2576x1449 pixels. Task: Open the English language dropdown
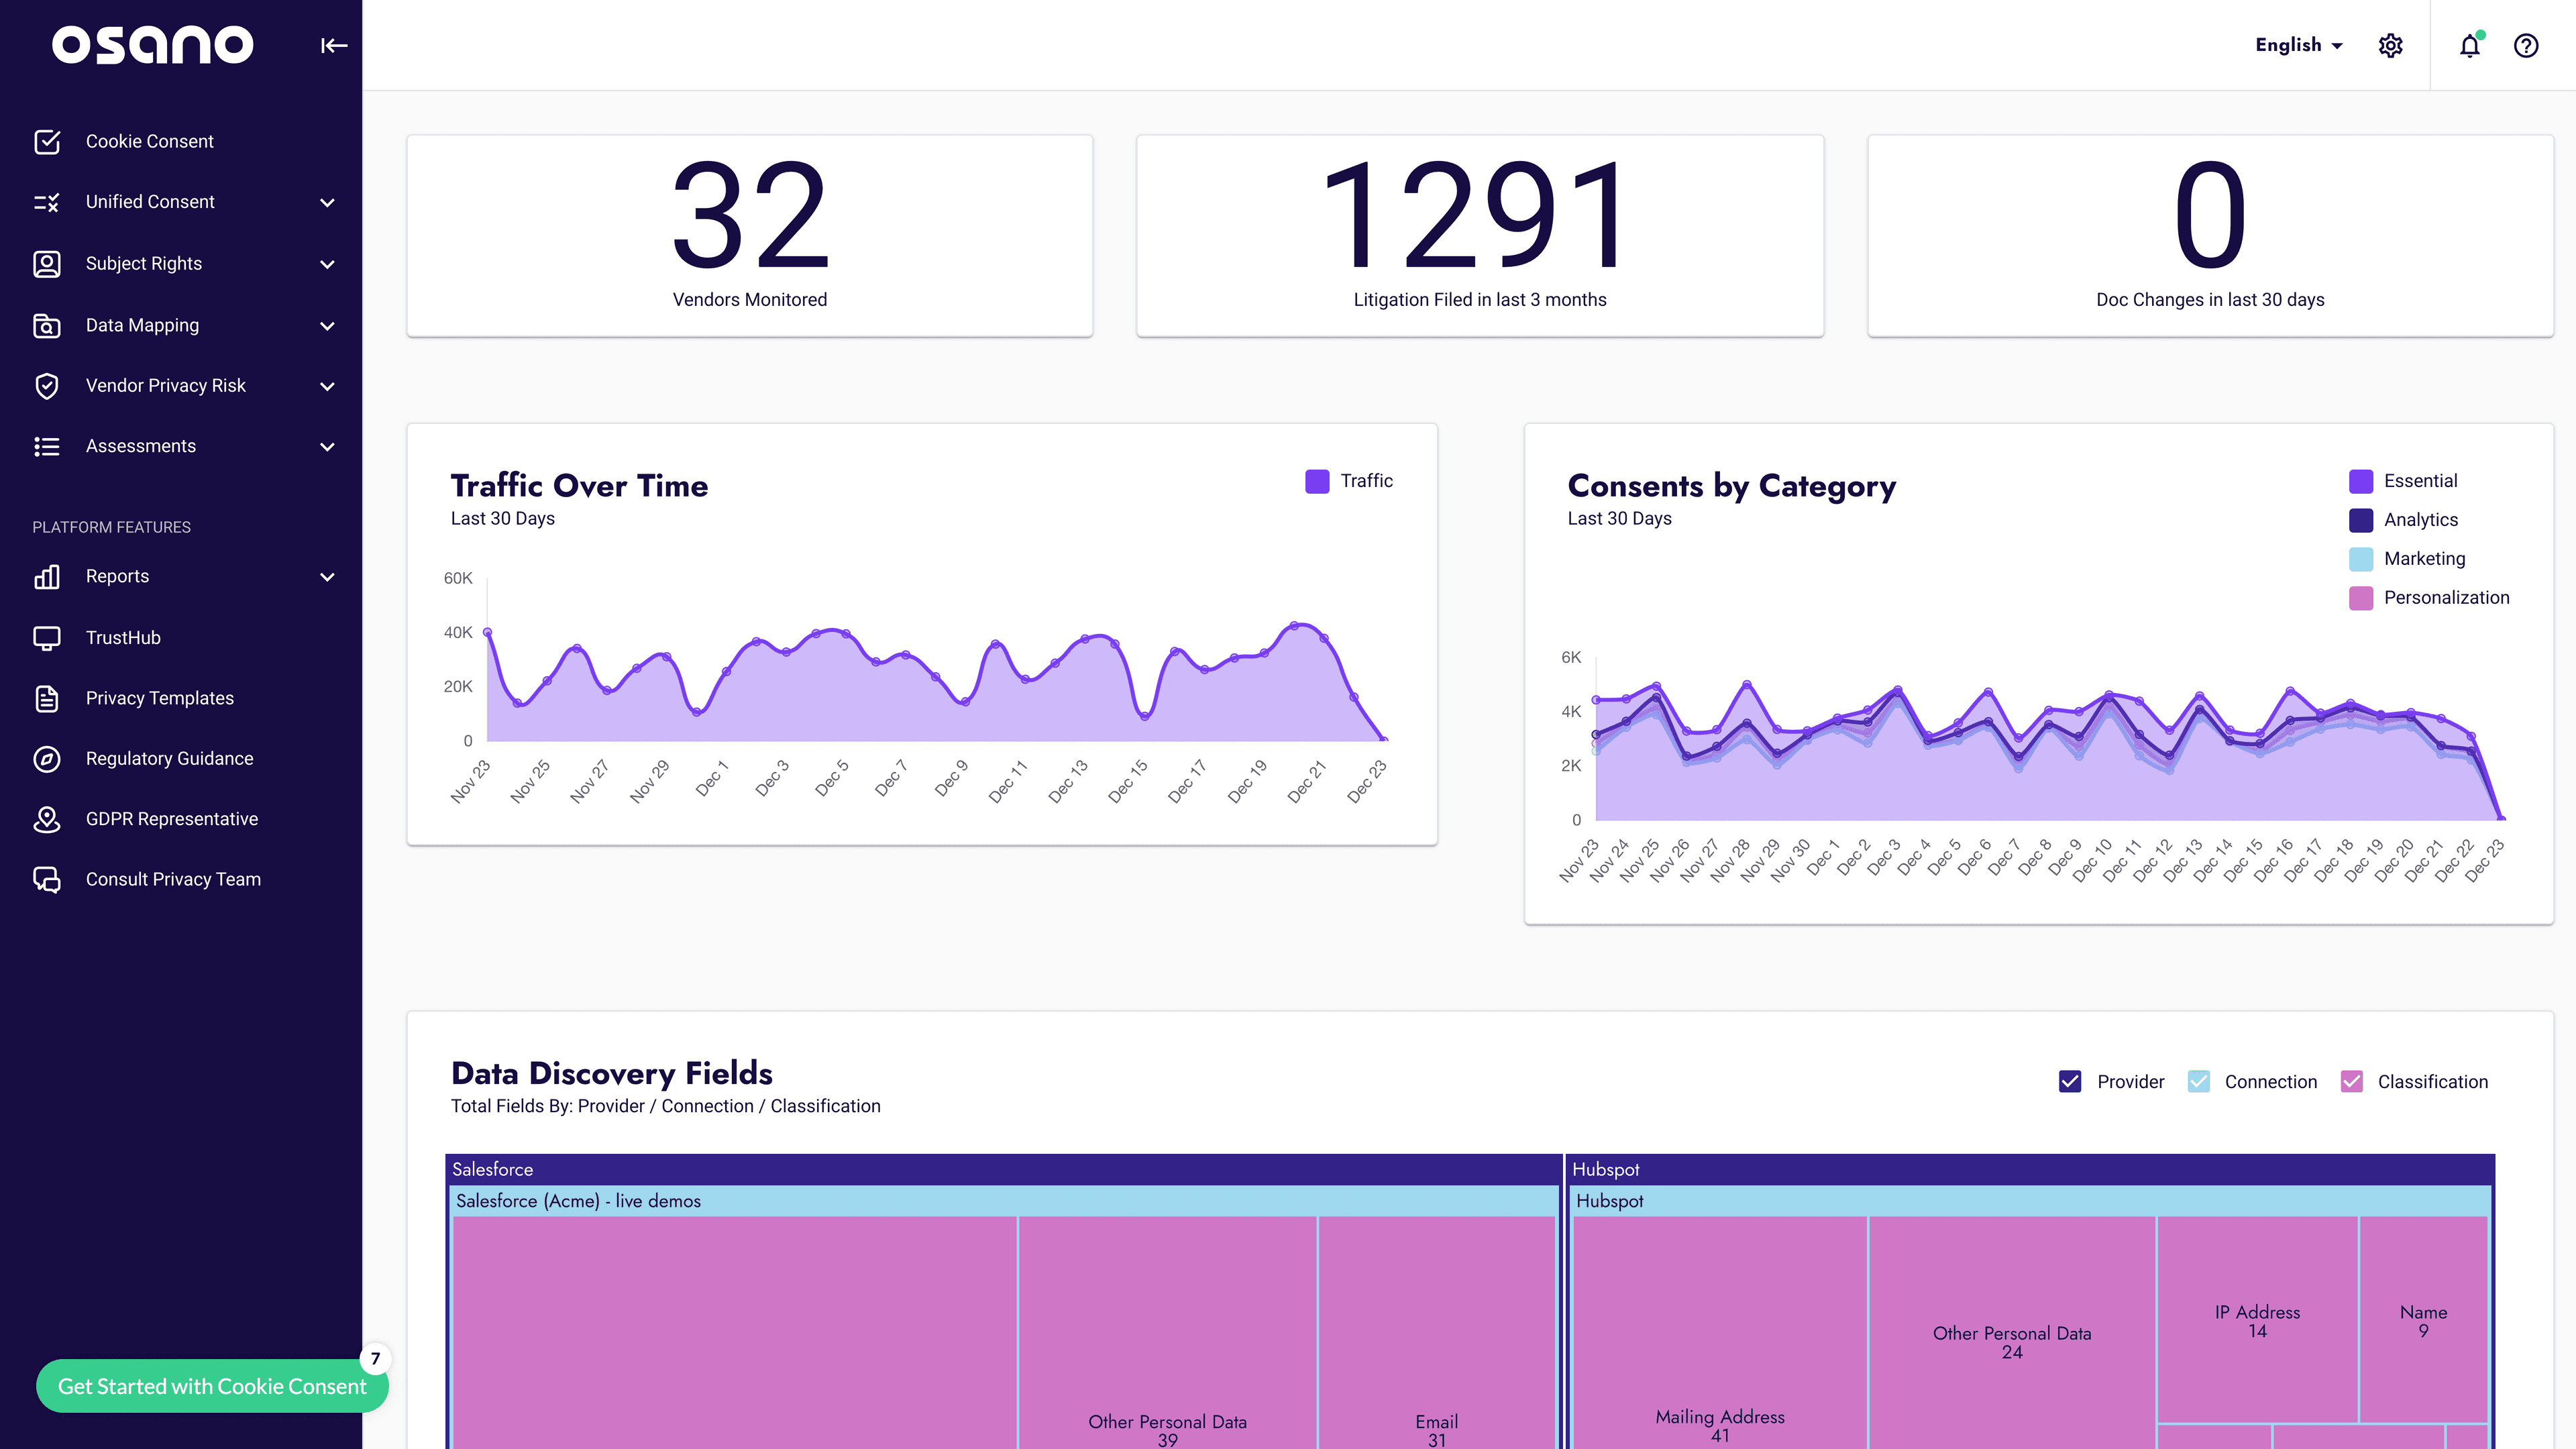click(2299, 45)
